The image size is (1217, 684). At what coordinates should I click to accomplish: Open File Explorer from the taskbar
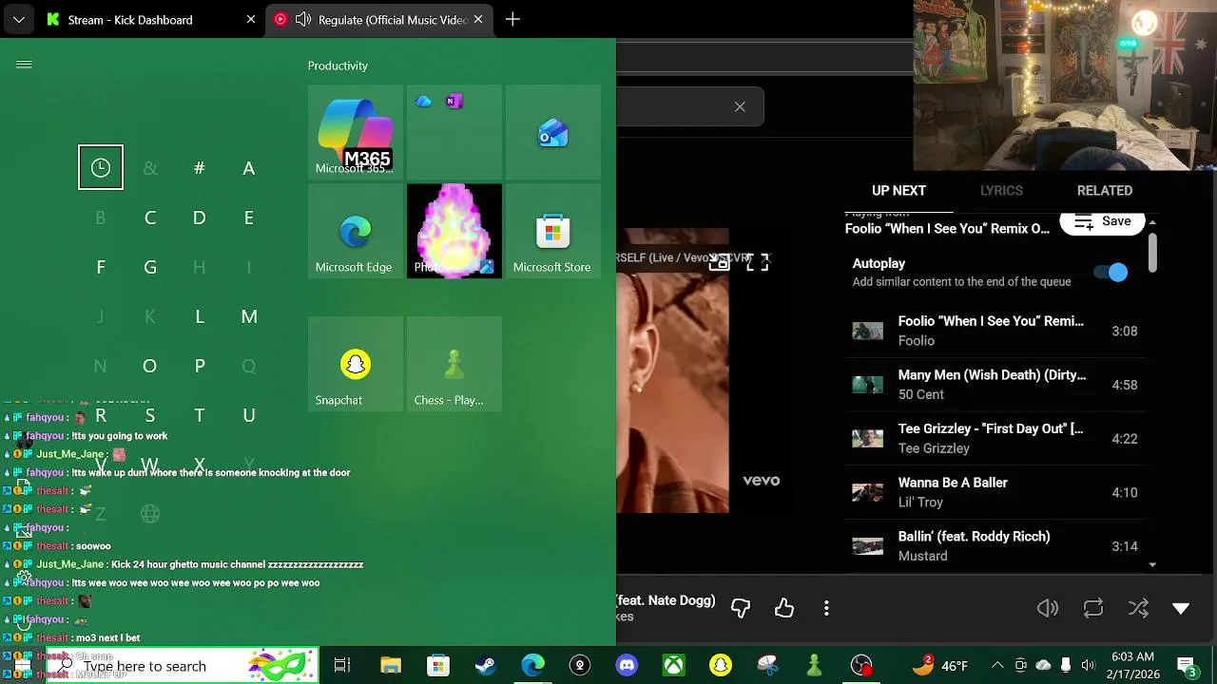coord(391,665)
